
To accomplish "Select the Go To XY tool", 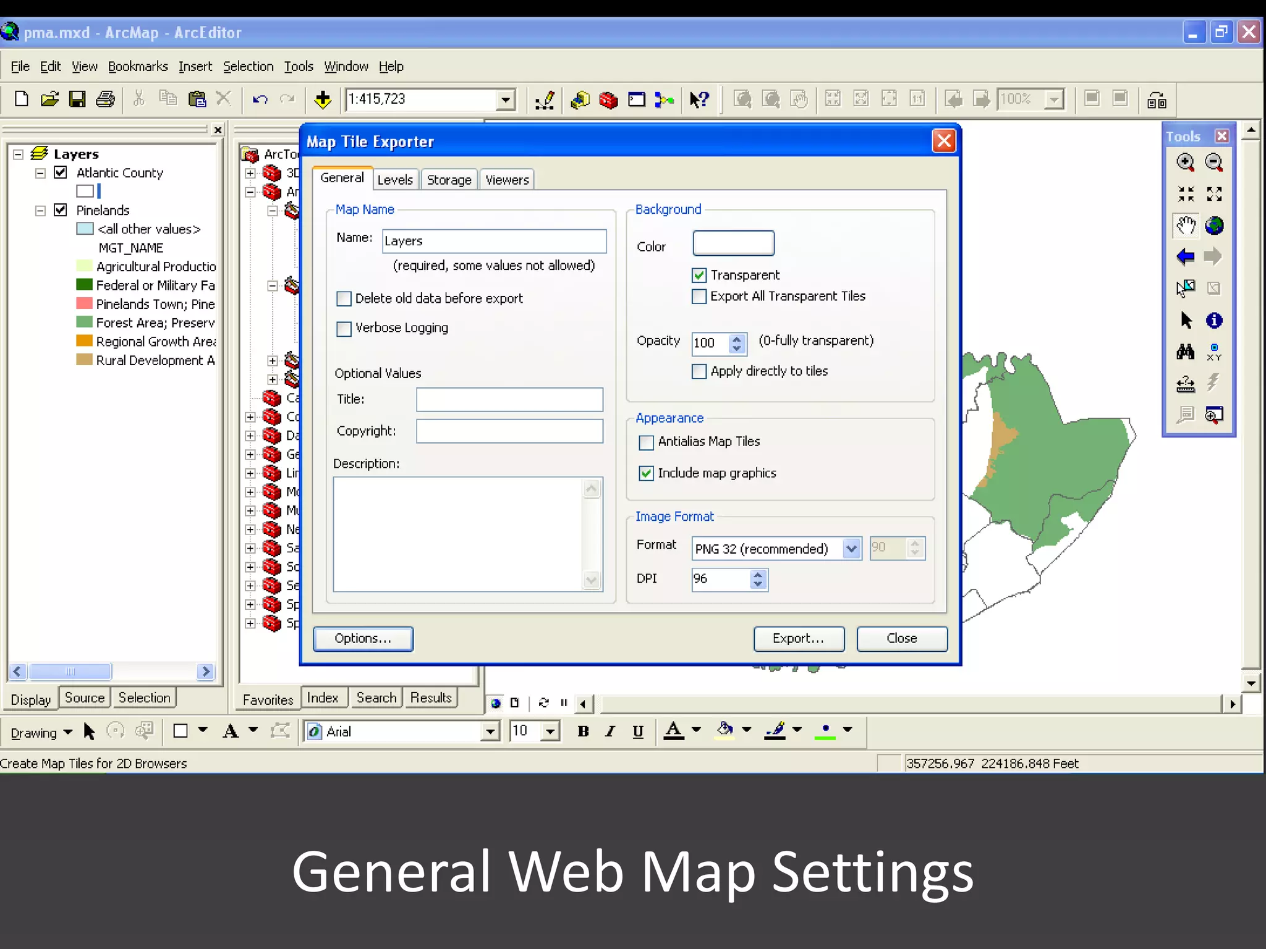I will [1214, 352].
